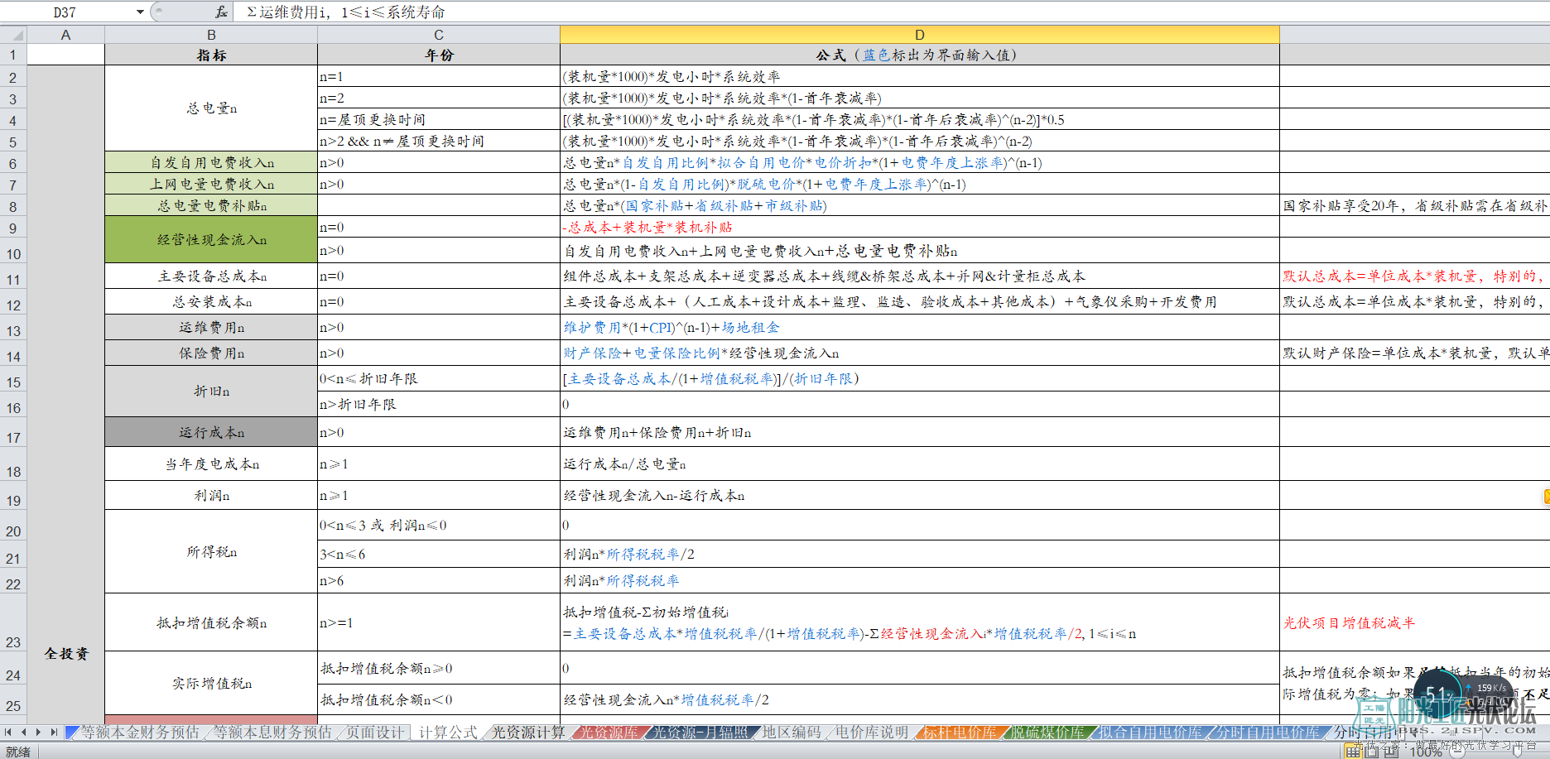
Task: Click the Select All corner triangle
Action: (13, 35)
